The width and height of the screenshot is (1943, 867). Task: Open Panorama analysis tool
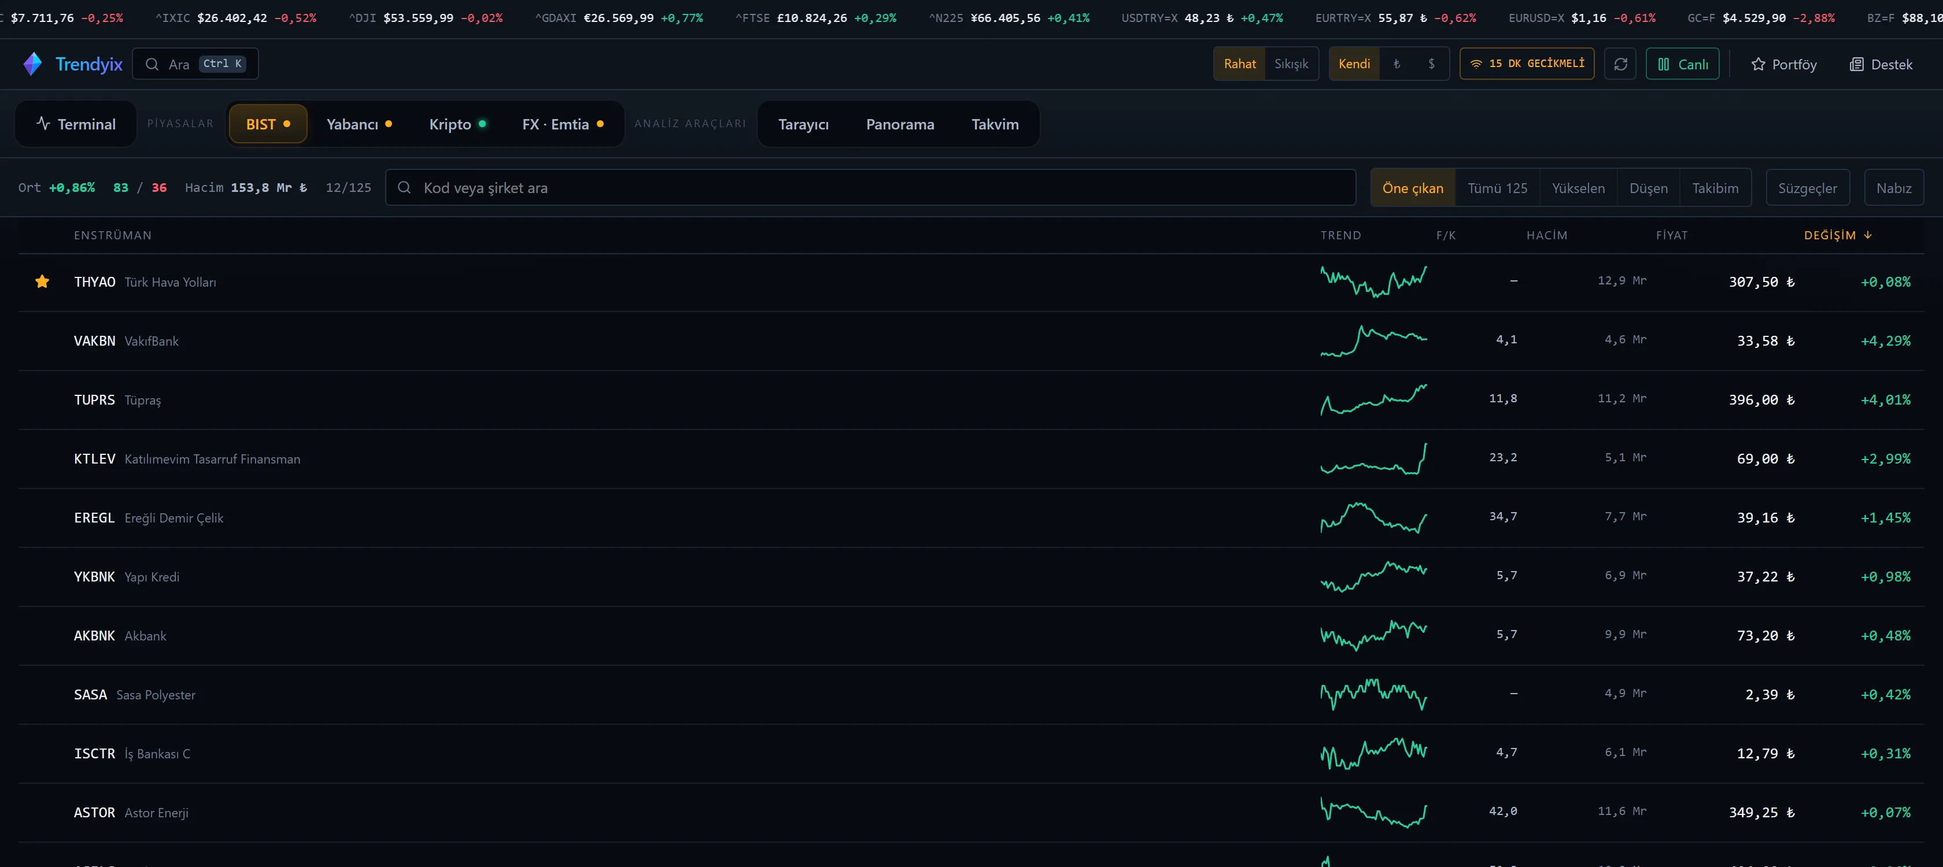pos(900,124)
